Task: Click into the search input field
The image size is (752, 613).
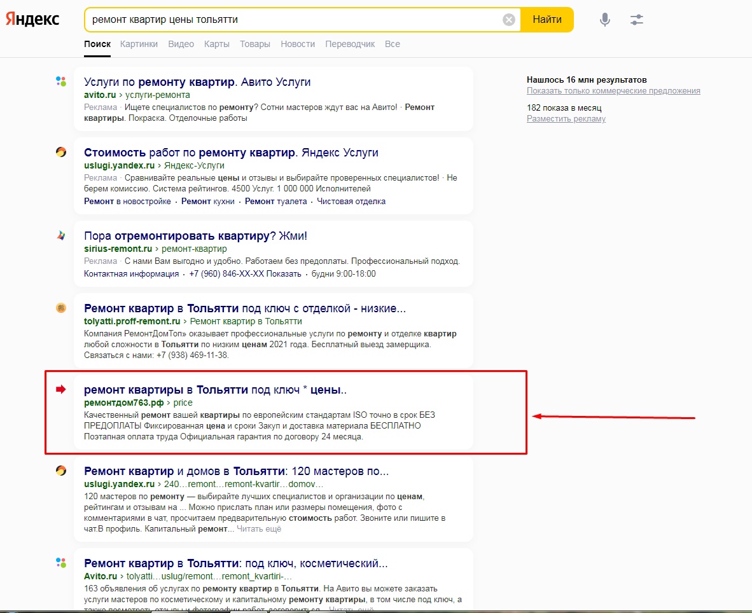Action: [293, 20]
